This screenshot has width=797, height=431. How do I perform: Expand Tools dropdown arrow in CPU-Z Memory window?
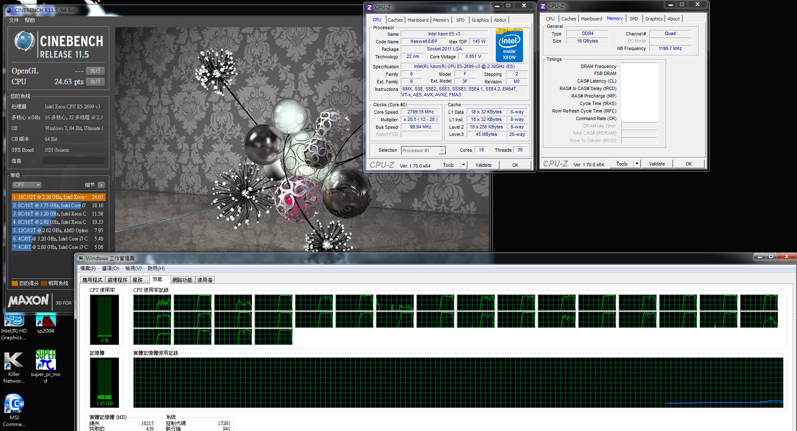[x=637, y=164]
